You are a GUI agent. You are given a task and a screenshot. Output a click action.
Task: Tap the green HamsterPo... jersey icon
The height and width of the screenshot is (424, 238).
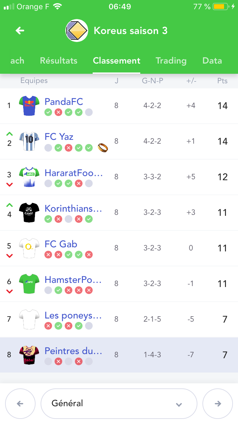(29, 284)
